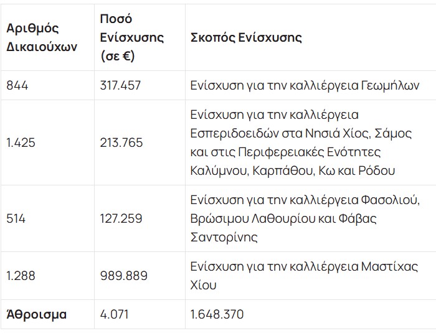Select the cell showing 844 beneficiaries
This screenshot has width=436, height=336.
[x=17, y=86]
